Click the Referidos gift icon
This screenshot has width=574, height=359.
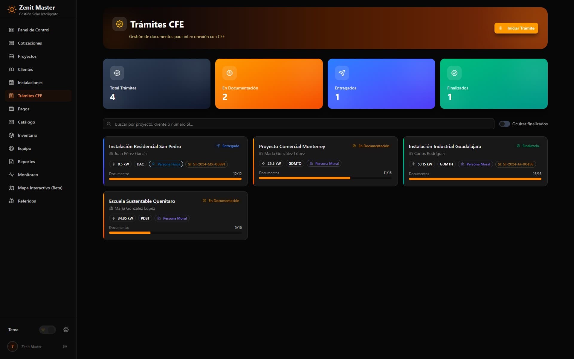click(11, 201)
